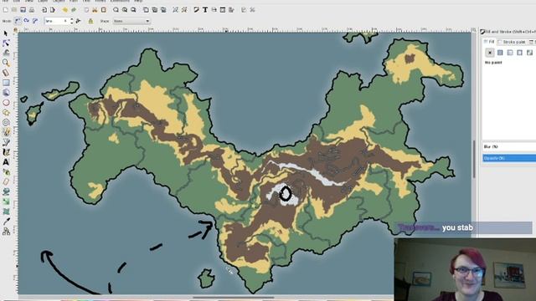The image size is (536, 301).
Task: Open Text and Font dialog T icon
Action: pyautogui.click(x=205, y=10)
